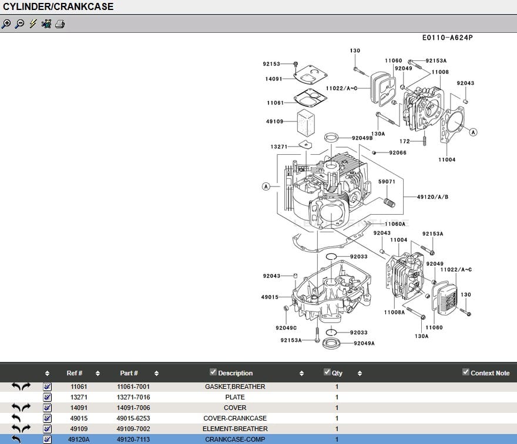Select the CRANKCASE-COMP description entry

(x=235, y=439)
